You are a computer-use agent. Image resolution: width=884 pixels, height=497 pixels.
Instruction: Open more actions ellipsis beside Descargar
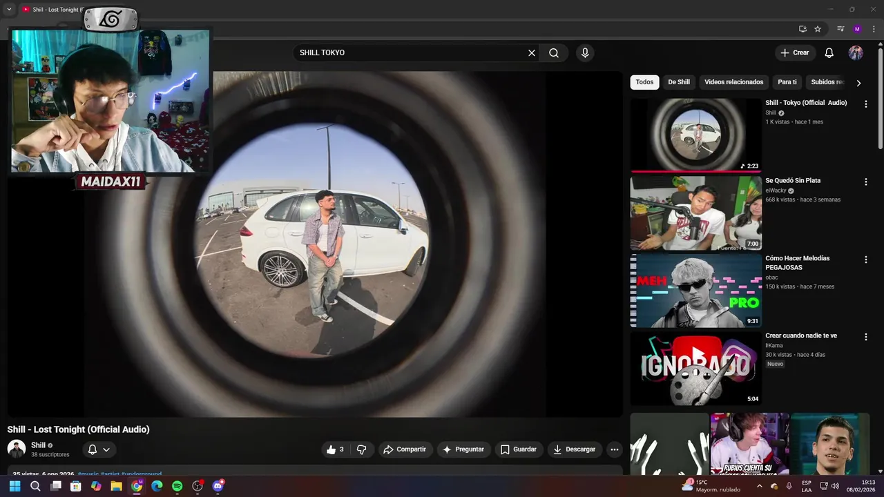pos(614,449)
